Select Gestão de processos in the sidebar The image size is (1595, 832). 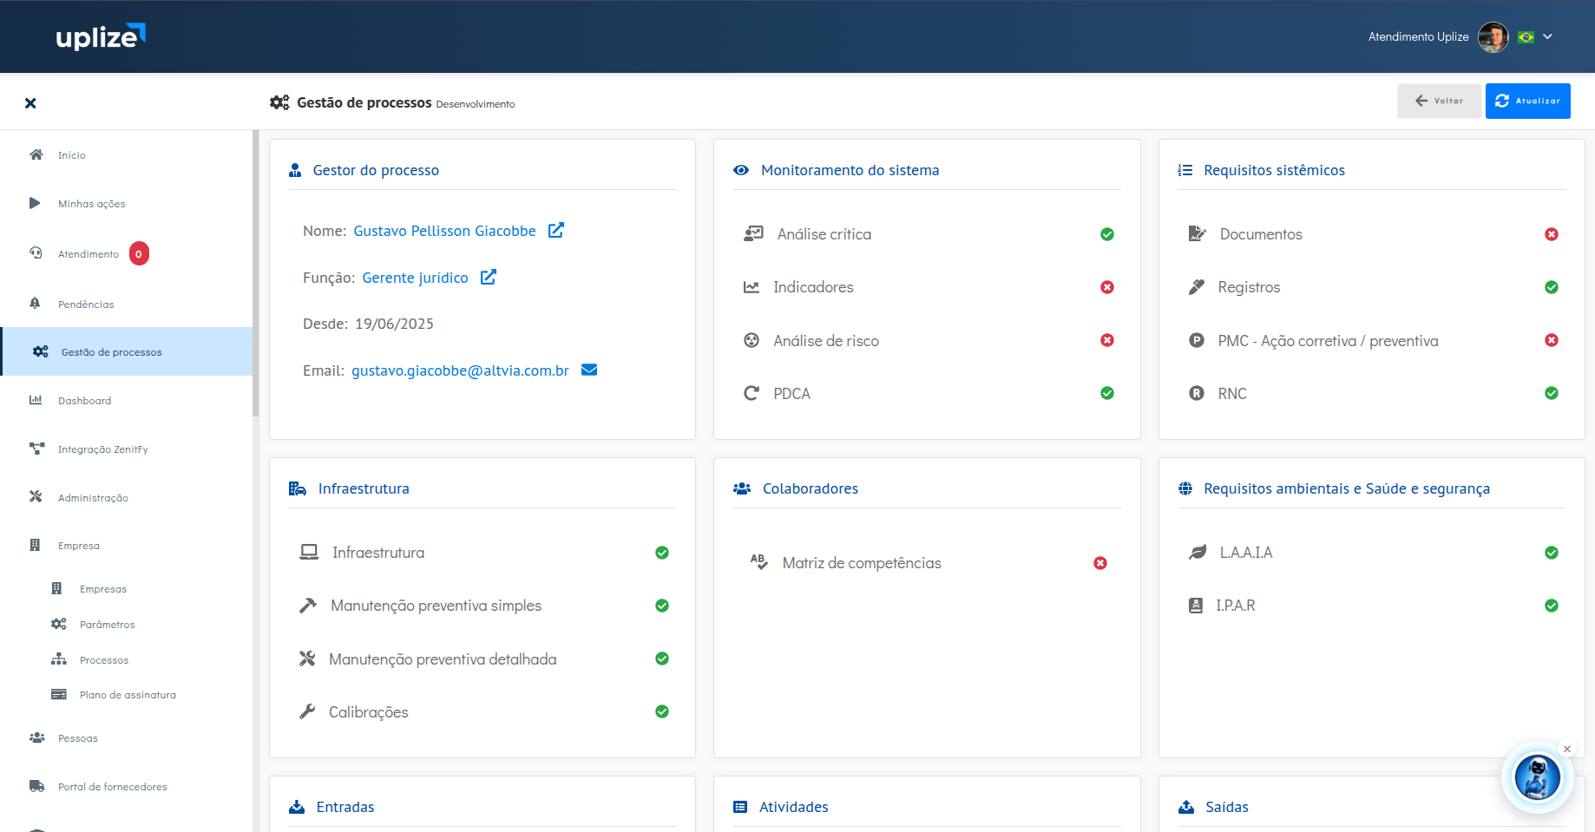(126, 351)
